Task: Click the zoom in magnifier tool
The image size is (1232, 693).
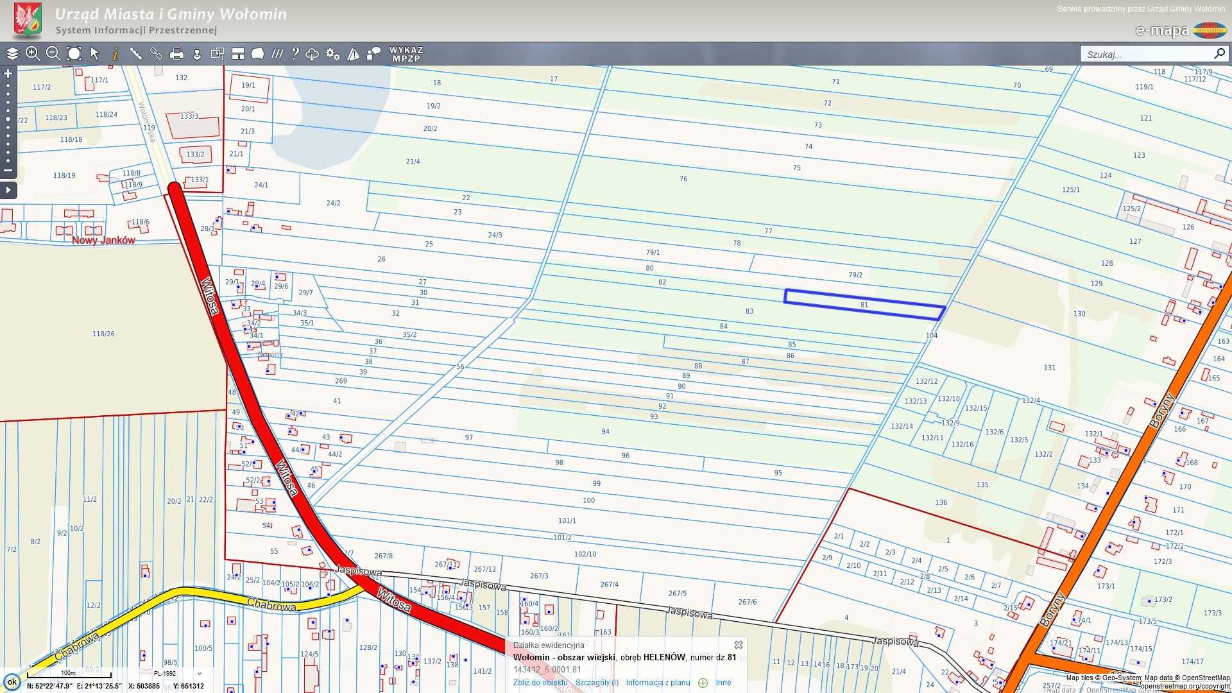Action: click(33, 53)
